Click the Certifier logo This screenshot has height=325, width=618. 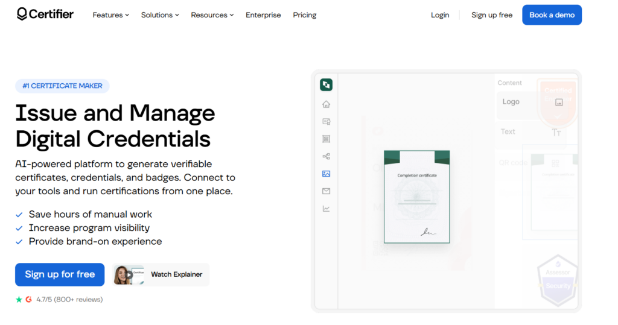point(45,14)
